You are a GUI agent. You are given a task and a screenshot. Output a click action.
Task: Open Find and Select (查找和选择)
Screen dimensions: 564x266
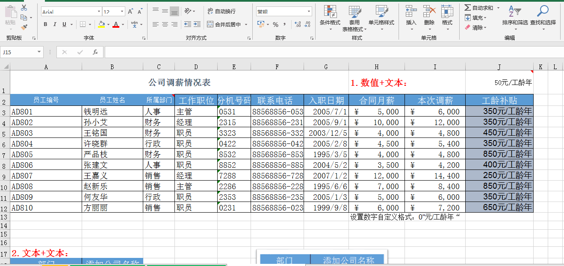coord(543,17)
